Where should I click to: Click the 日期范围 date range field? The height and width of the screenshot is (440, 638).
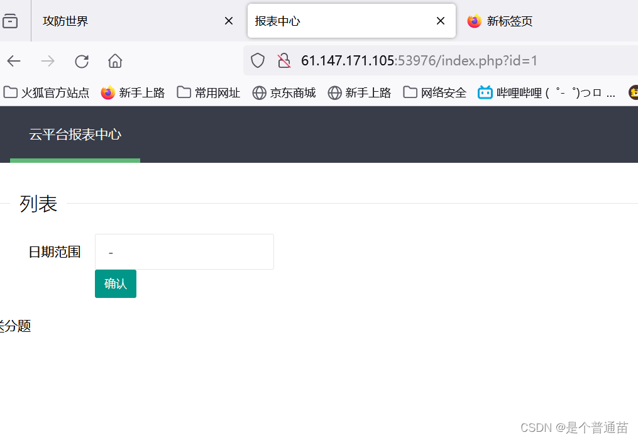pos(184,251)
